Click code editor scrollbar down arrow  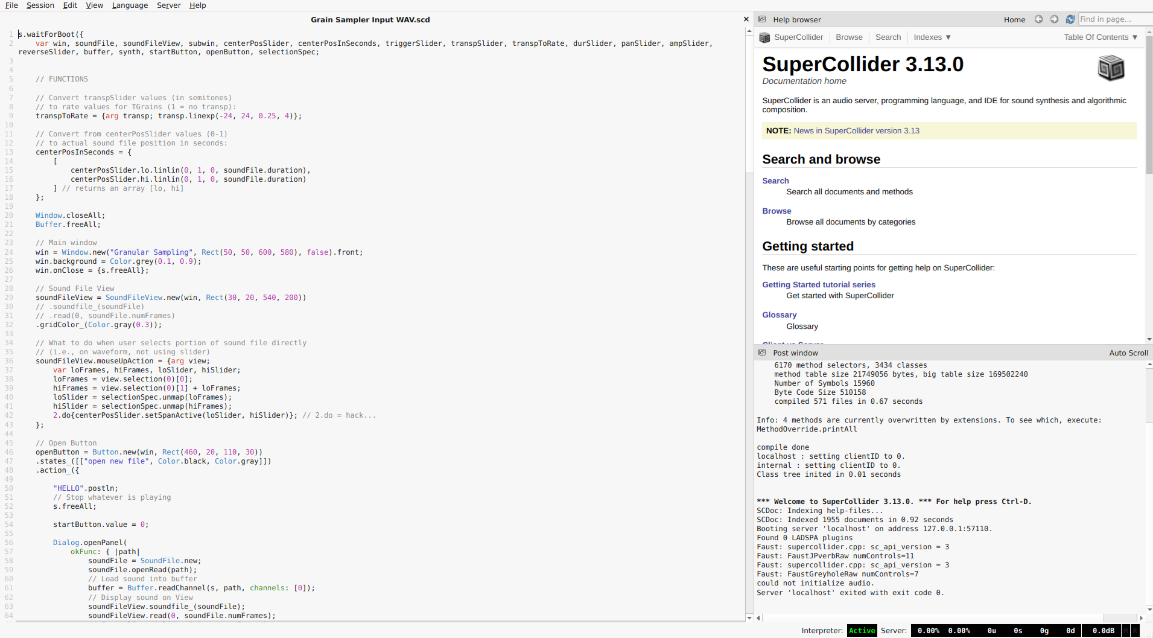(x=749, y=618)
